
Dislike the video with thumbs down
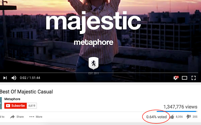tap(188, 117)
